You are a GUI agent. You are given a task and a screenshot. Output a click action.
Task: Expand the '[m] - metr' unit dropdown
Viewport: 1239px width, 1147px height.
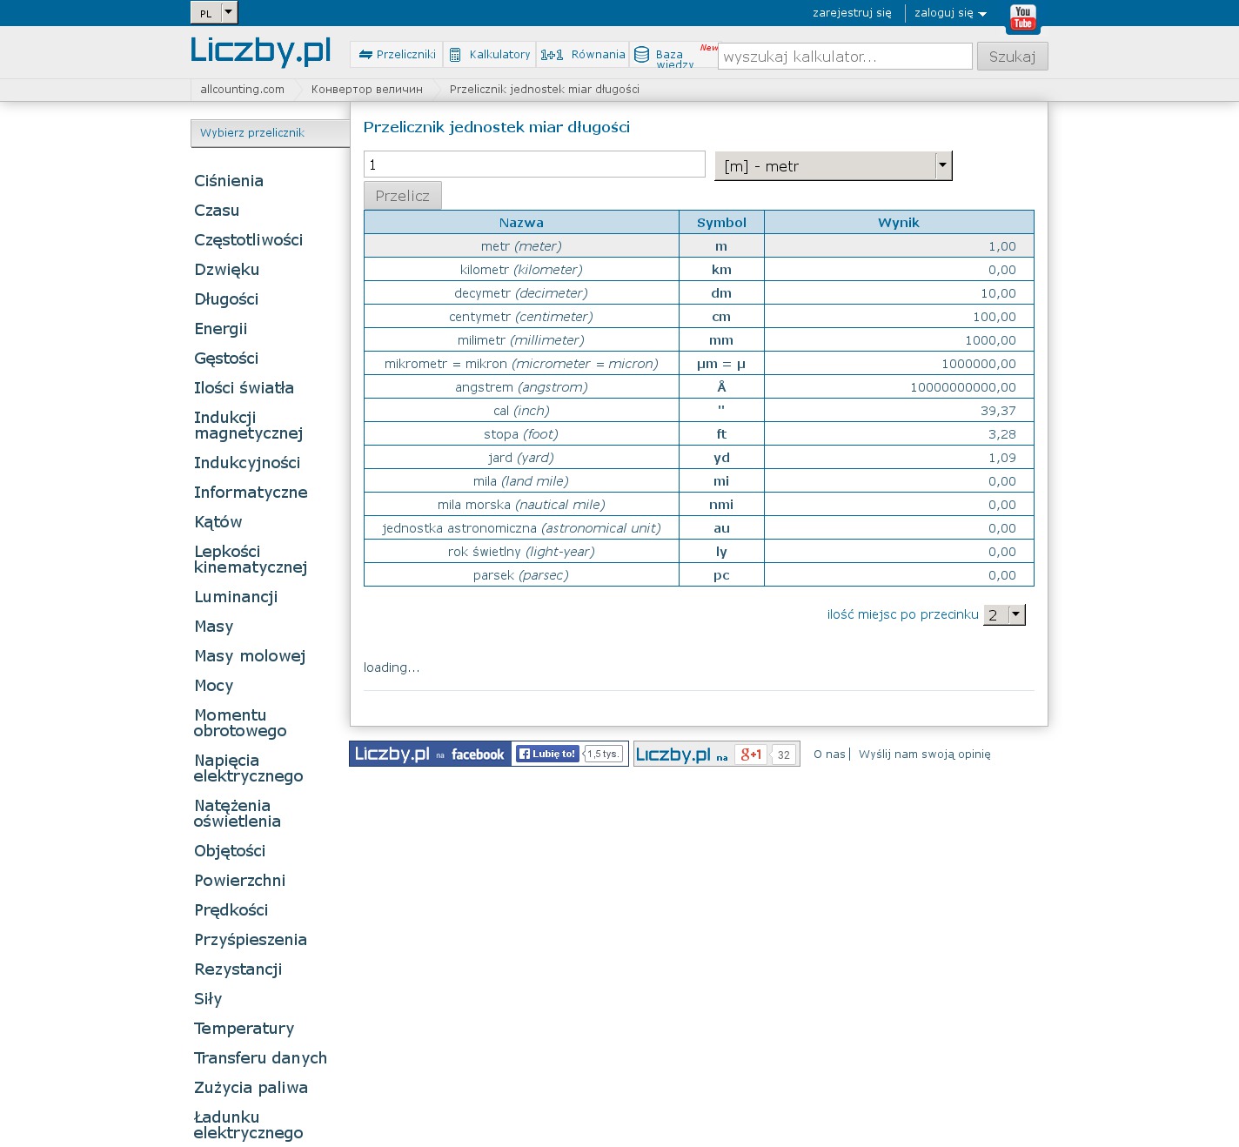(833, 166)
